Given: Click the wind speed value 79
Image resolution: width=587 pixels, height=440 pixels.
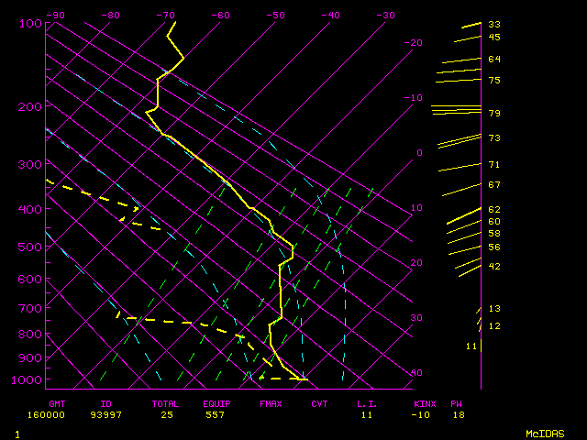Looking at the screenshot, I should click(493, 114).
